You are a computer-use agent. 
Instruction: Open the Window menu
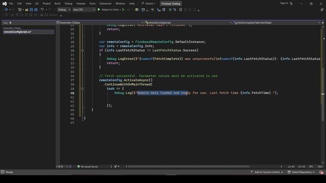point(120,4)
